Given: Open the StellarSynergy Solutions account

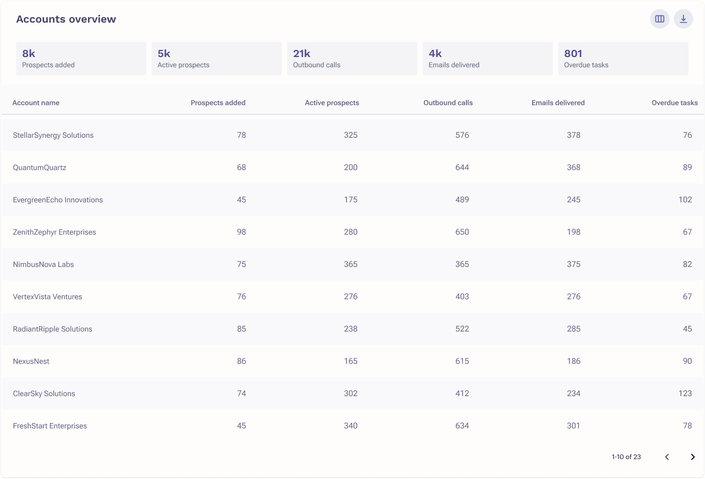Looking at the screenshot, I should coord(53,135).
